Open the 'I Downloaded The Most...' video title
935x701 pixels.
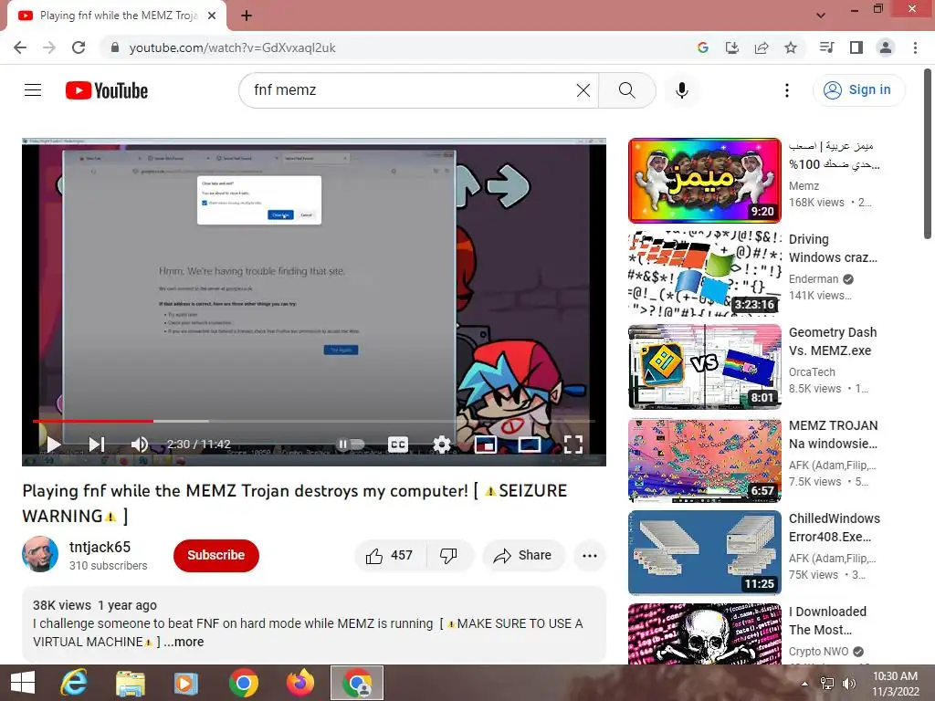827,621
